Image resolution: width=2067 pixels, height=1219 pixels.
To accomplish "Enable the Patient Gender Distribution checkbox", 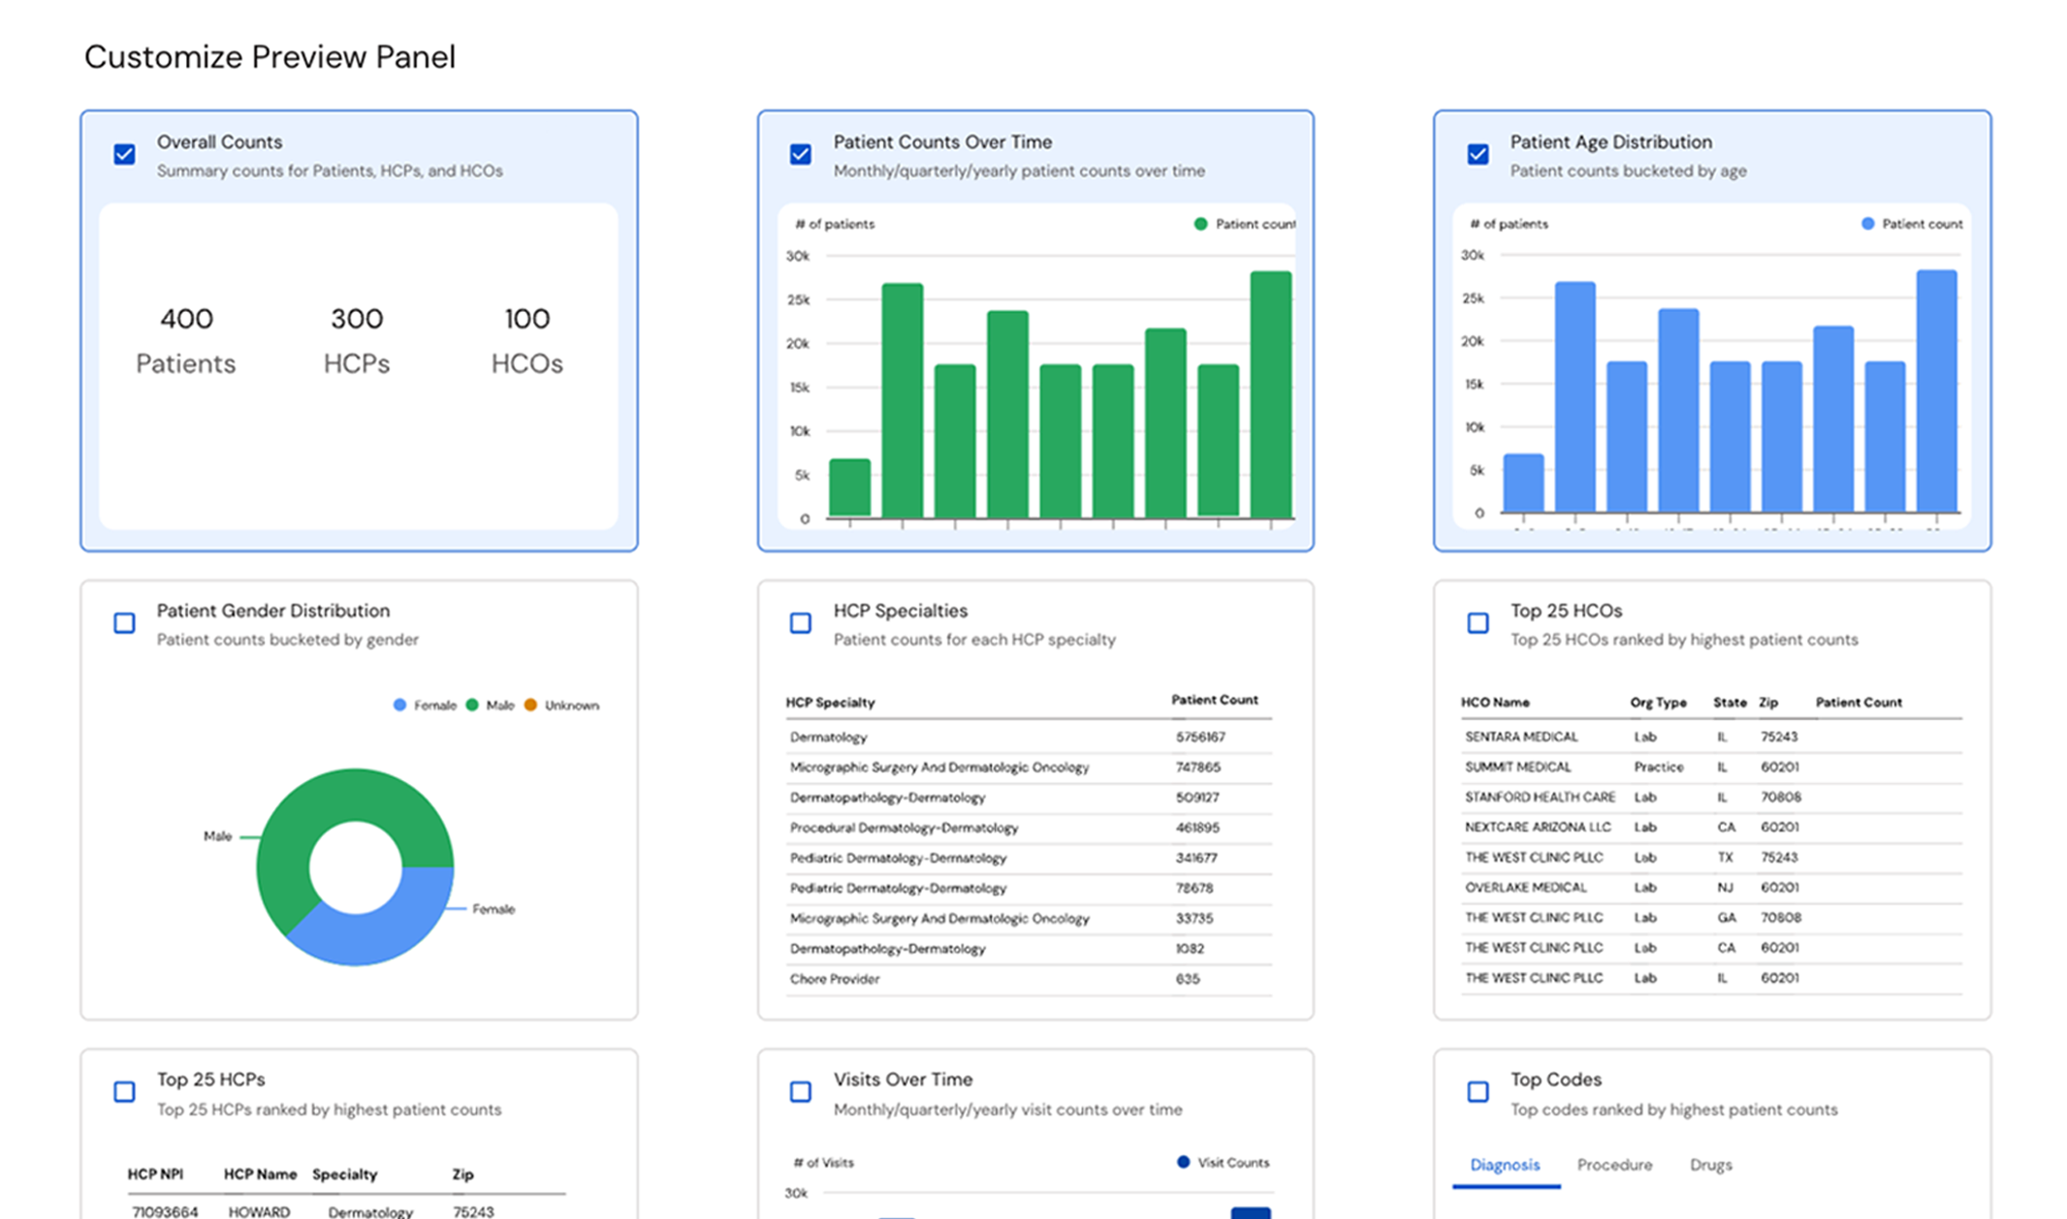I will pos(124,623).
